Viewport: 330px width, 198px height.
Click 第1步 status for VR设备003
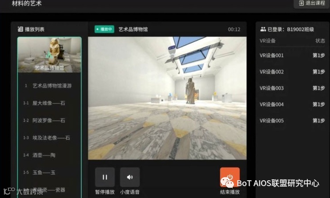point(318,88)
